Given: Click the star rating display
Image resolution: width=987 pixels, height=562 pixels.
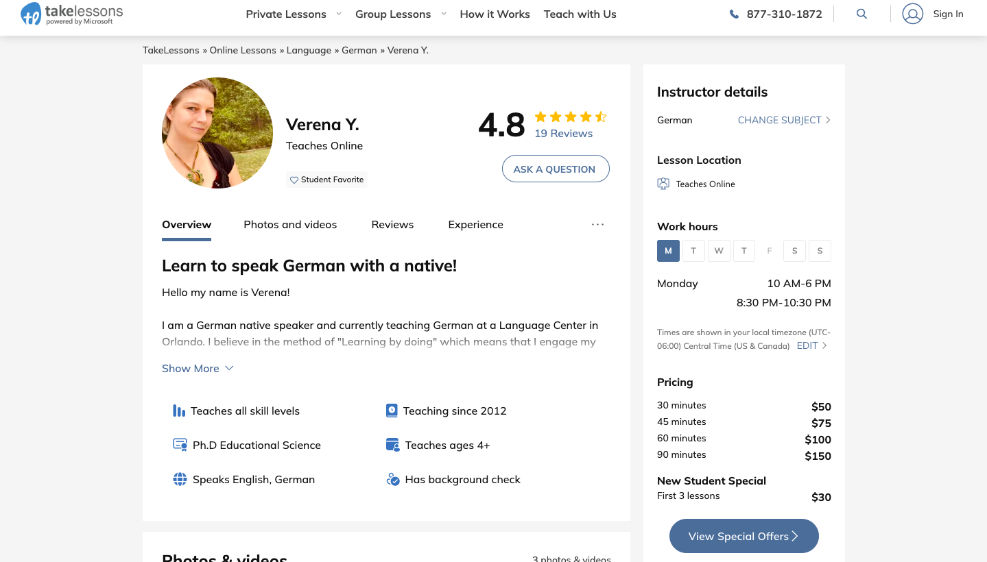Looking at the screenshot, I should pyautogui.click(x=571, y=117).
